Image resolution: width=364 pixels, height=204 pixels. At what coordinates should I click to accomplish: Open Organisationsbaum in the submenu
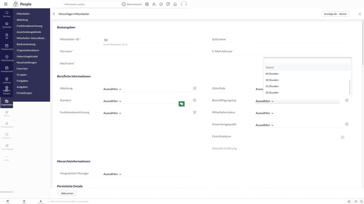pyautogui.click(x=28, y=50)
